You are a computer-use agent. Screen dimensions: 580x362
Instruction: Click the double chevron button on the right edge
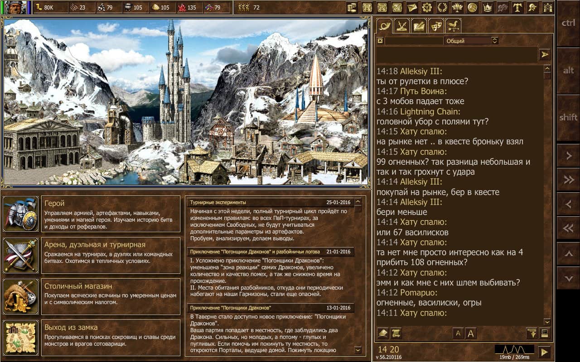click(569, 179)
